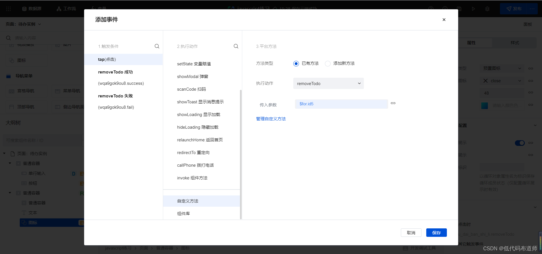Choose showModal 弹窗 action
This screenshot has height=254, width=542.
(x=193, y=77)
